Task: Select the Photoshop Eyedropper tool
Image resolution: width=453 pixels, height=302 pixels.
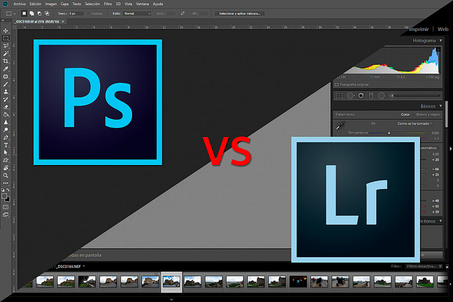Action: 6,69
